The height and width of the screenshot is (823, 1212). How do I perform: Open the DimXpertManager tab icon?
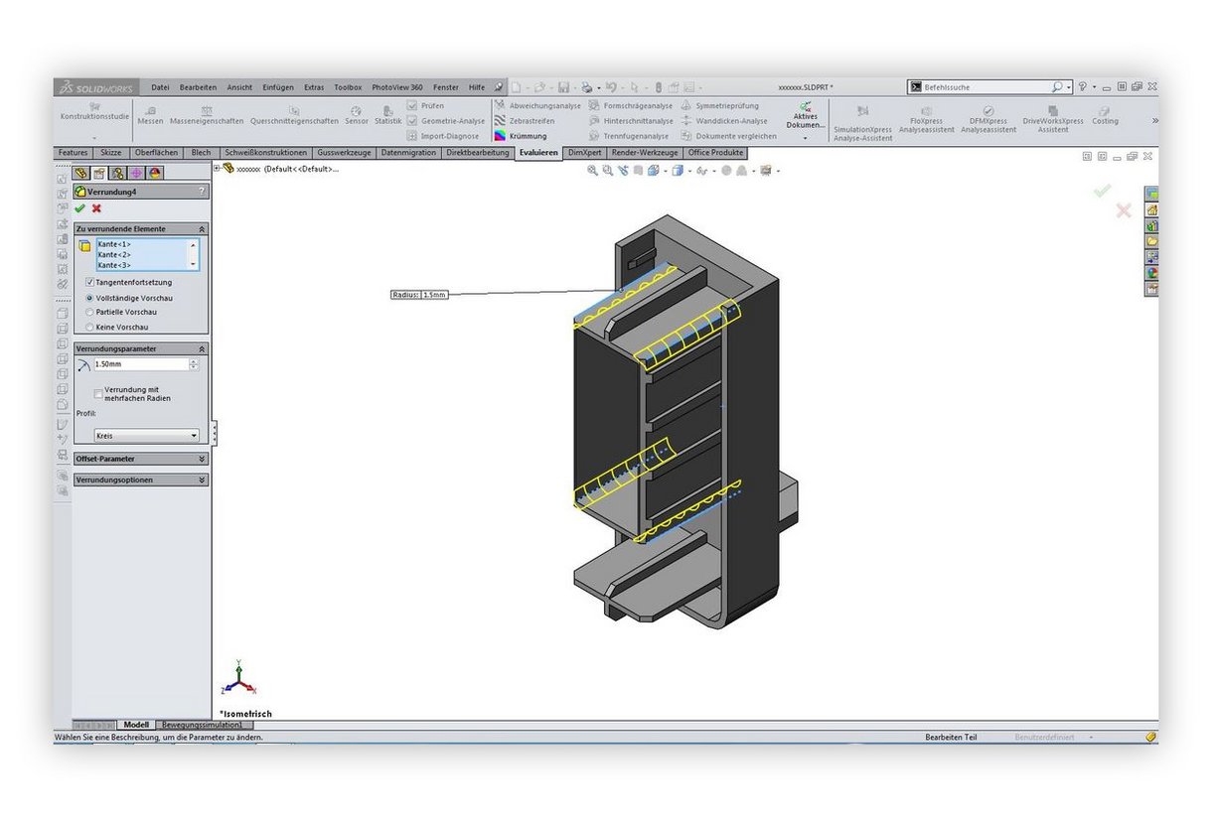[x=137, y=173]
